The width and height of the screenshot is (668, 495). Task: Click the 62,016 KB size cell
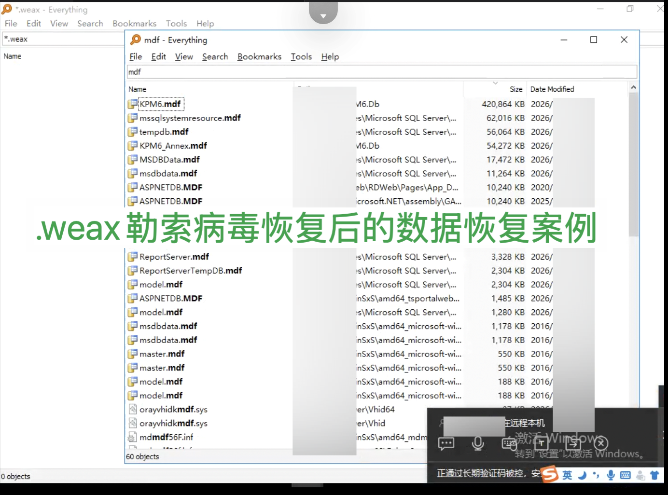[x=505, y=118]
